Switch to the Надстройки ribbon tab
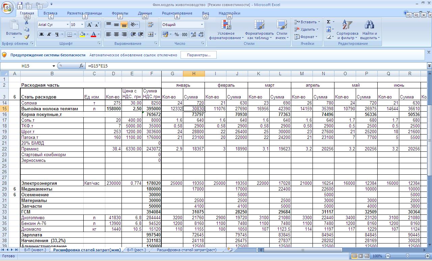The width and height of the screenshot is (432, 261). tap(229, 13)
